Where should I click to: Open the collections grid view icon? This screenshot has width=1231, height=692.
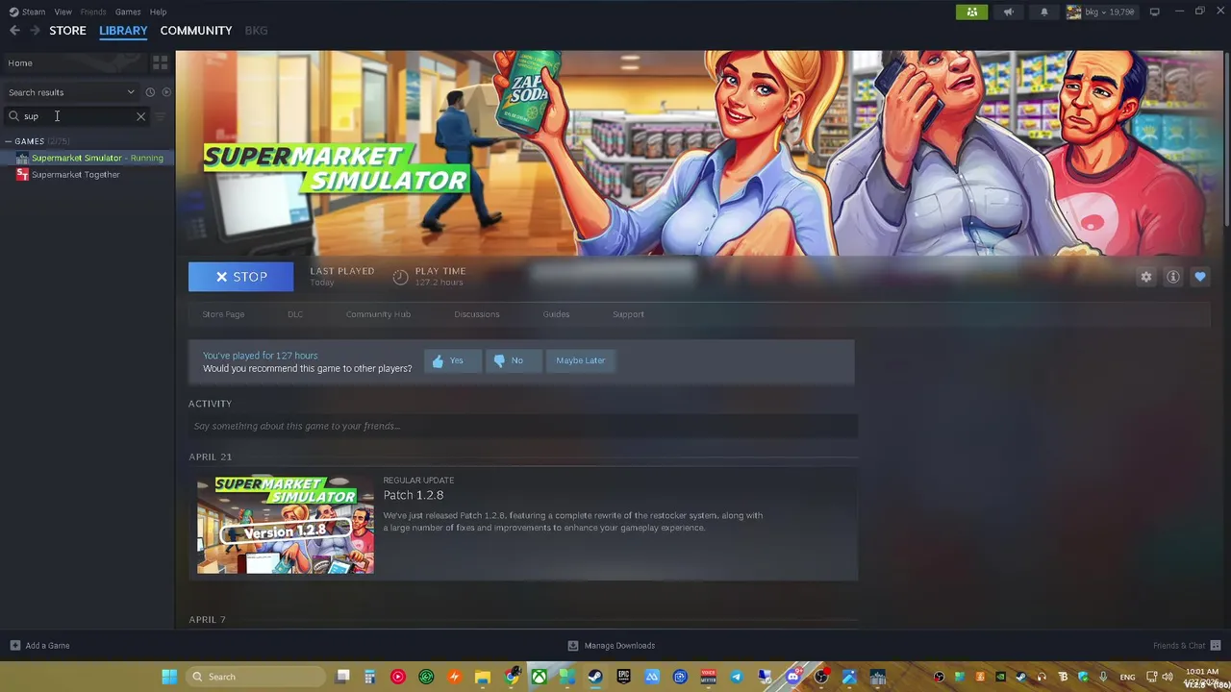160,62
